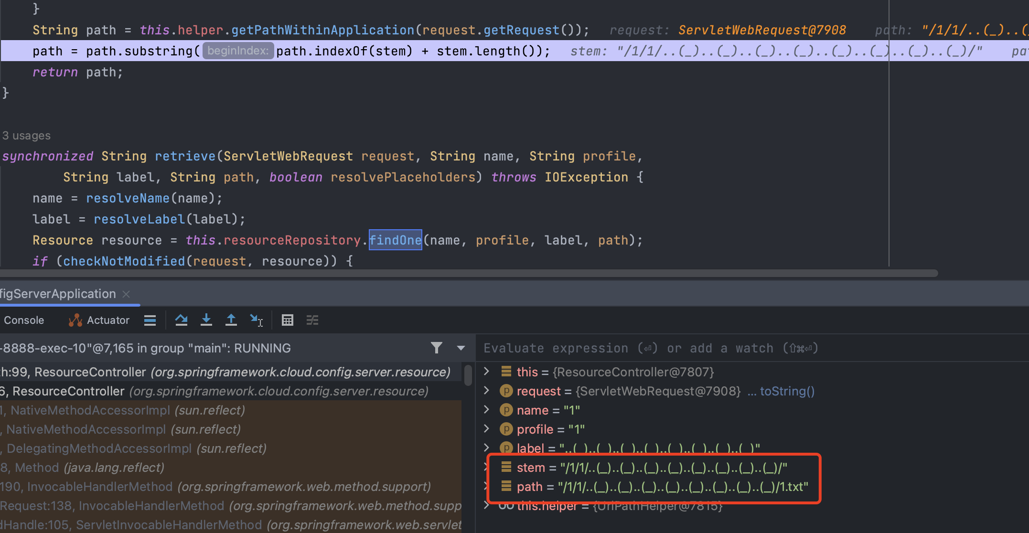The width and height of the screenshot is (1029, 533).
Task: Click the Run to Cursor icon
Action: tap(256, 320)
